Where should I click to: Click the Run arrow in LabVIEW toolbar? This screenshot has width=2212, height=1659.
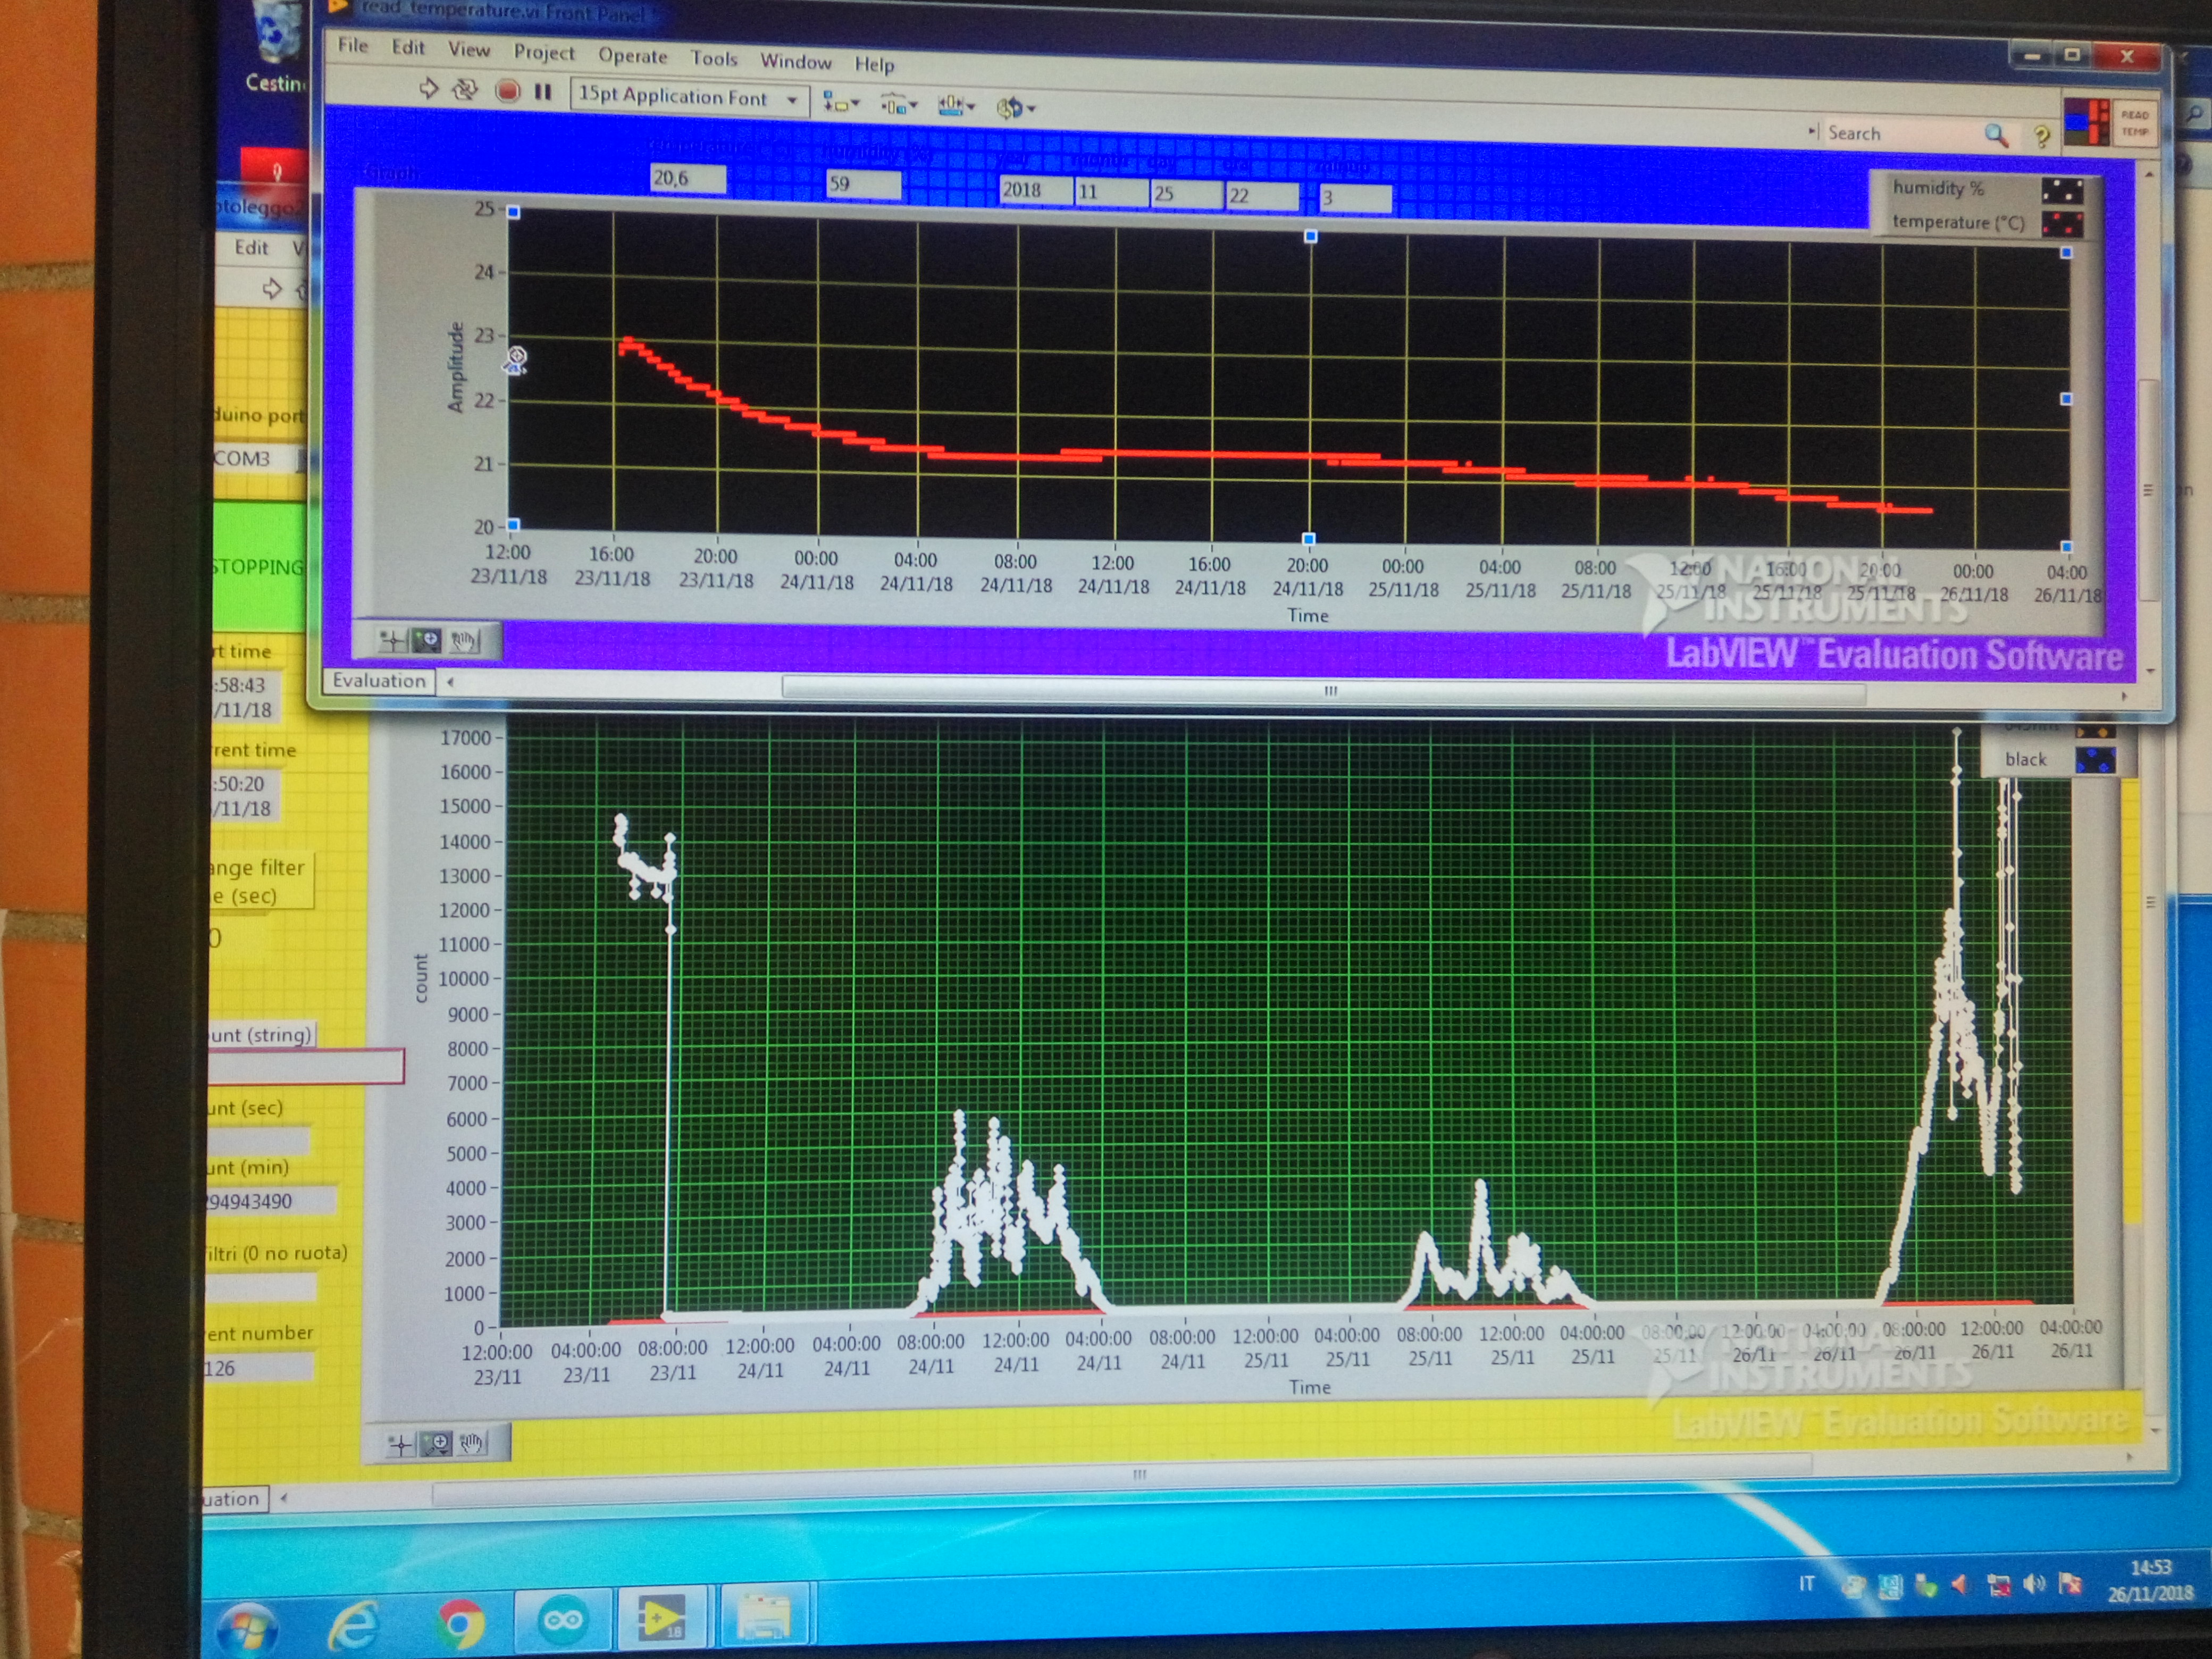[428, 88]
